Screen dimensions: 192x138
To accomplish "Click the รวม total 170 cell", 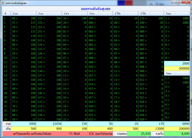I will [151, 124].
